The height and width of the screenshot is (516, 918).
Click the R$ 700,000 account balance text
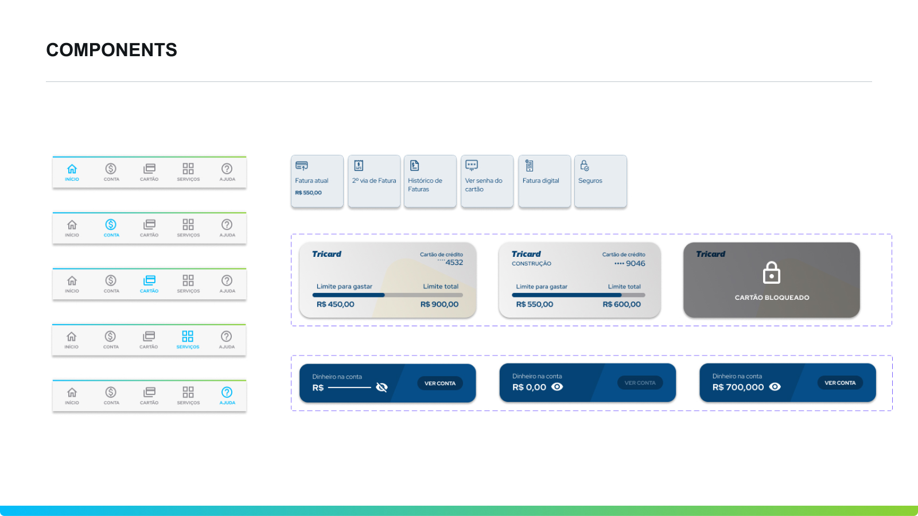pyautogui.click(x=738, y=388)
